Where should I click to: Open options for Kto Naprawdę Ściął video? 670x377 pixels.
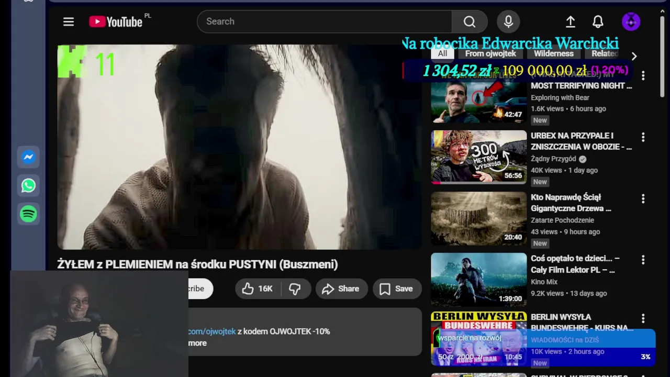[643, 199]
